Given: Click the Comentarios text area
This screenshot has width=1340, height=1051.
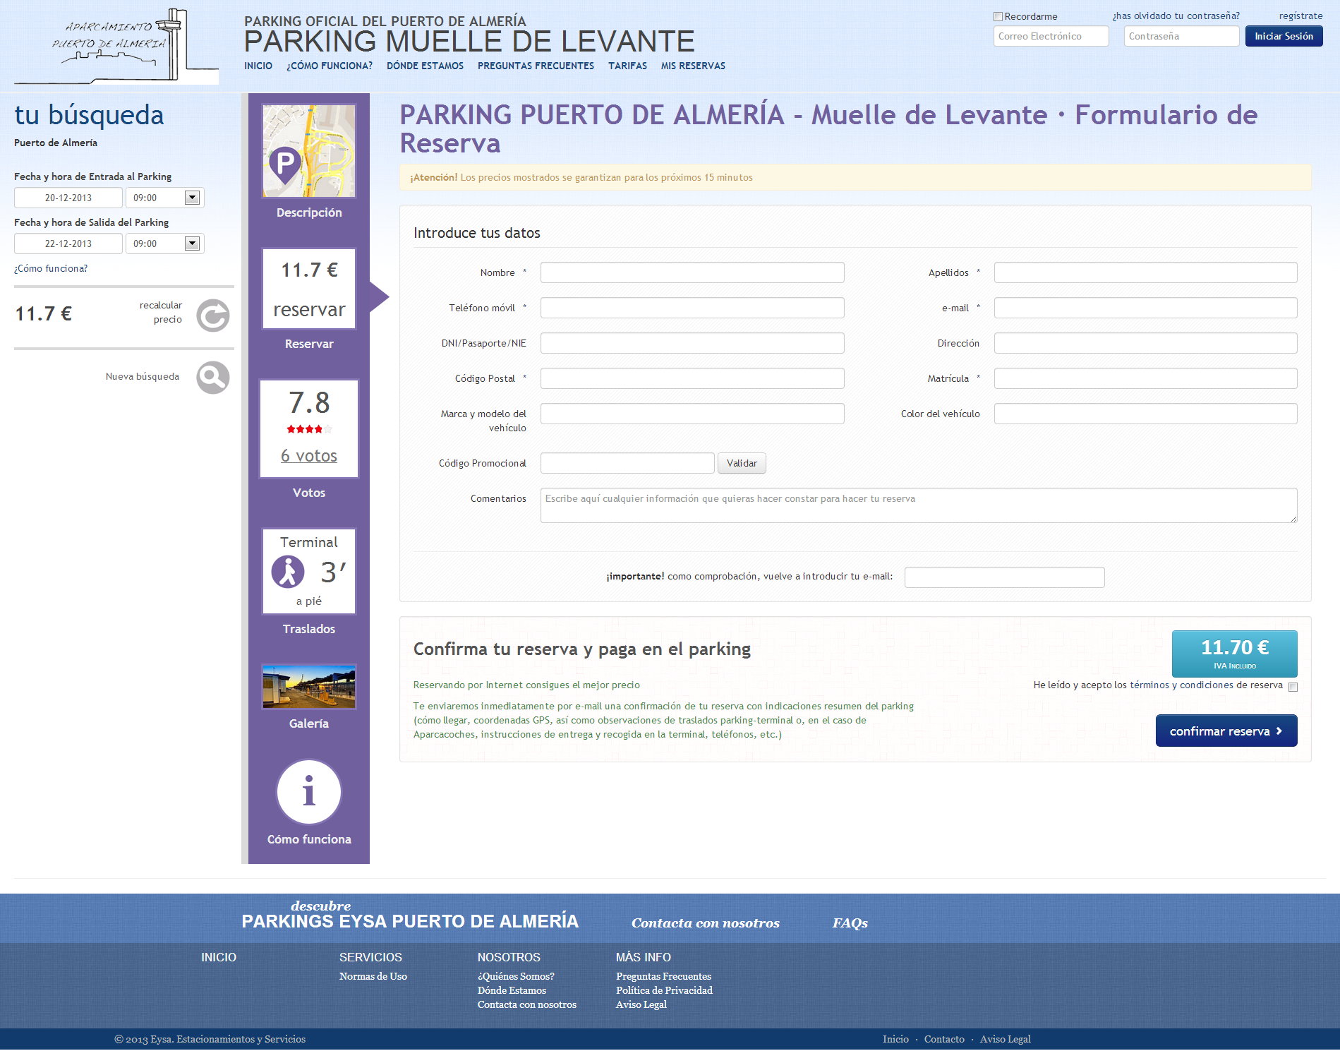Looking at the screenshot, I should [x=919, y=505].
